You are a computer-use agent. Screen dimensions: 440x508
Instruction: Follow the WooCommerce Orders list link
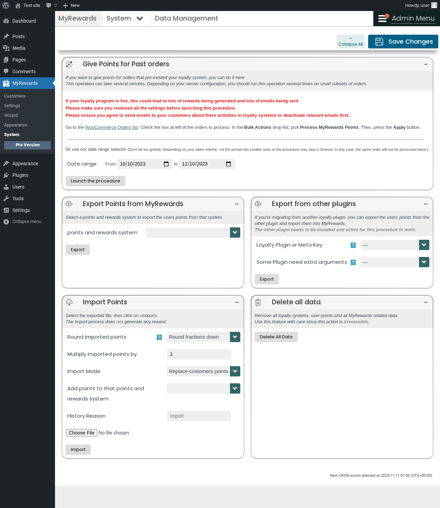pyautogui.click(x=111, y=127)
